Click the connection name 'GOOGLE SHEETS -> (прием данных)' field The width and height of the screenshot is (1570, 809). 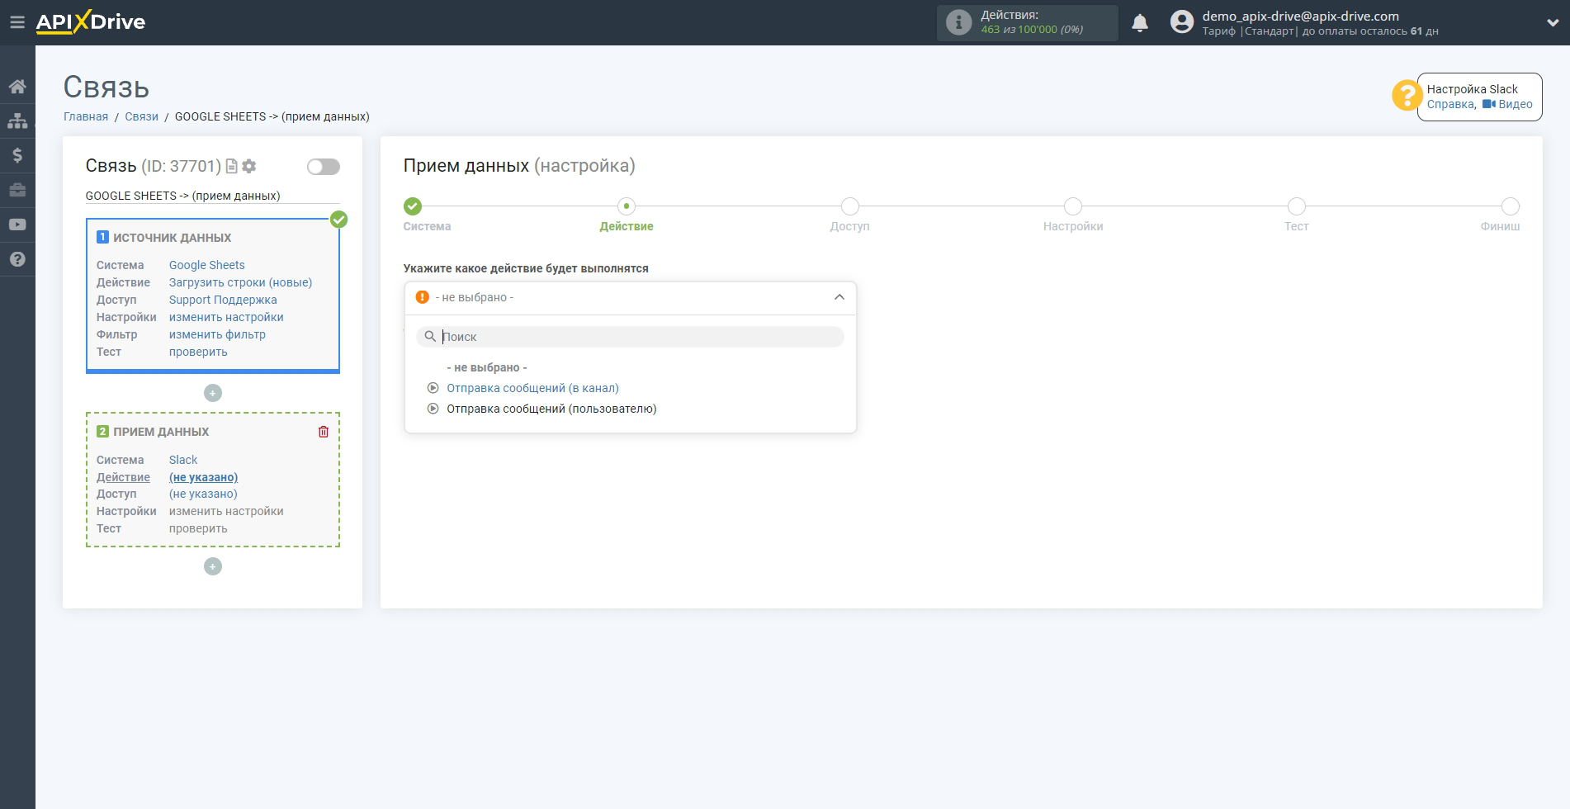[x=212, y=196]
